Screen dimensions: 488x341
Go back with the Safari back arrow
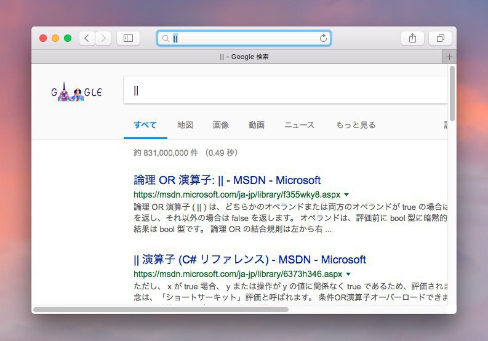(x=87, y=38)
